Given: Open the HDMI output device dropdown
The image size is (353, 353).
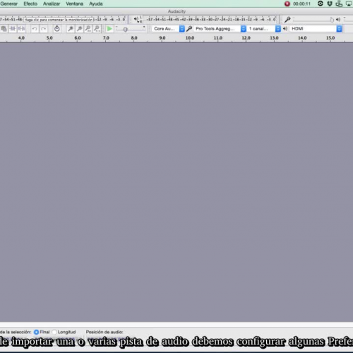Looking at the screenshot, I should pyautogui.click(x=316, y=29).
